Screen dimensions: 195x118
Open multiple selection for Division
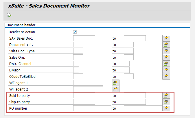tap(166, 70)
